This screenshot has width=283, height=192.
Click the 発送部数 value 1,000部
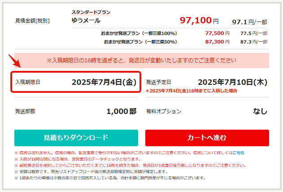point(122,111)
